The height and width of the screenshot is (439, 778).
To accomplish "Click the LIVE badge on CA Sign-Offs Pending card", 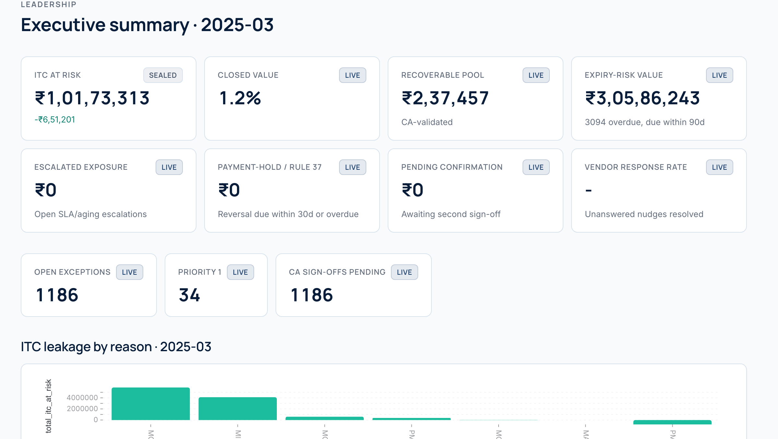I will click(404, 272).
